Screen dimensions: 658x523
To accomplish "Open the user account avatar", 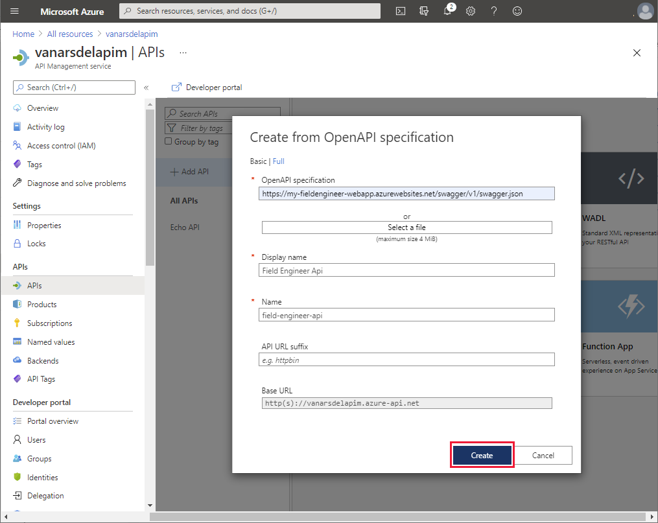I will (645, 11).
